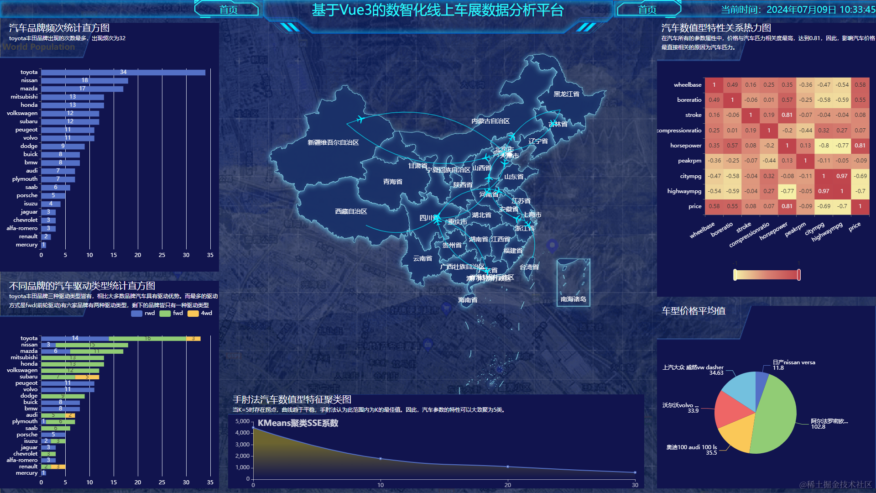This screenshot has height=493, width=876.
Task: Click the right 首页 tab in header
Action: (x=647, y=10)
